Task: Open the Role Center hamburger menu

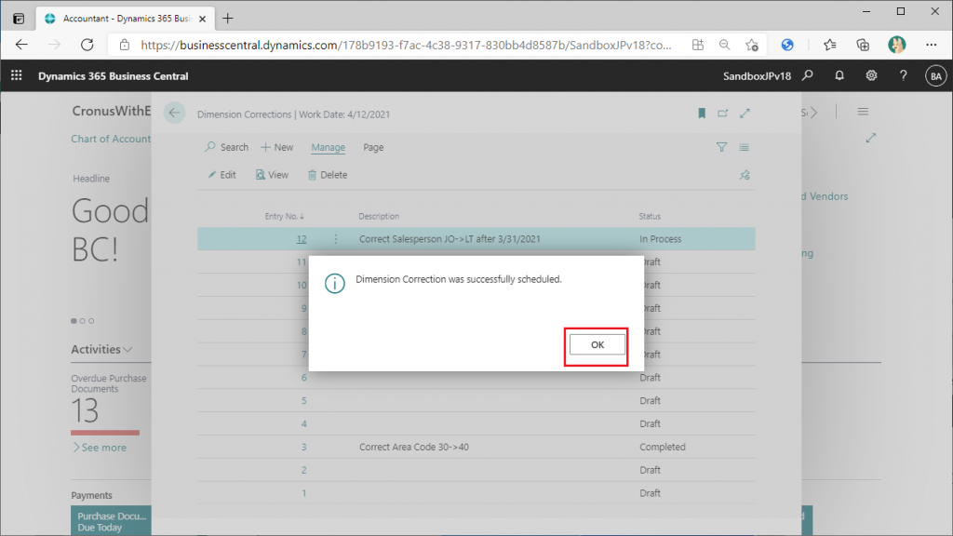Action: click(x=863, y=112)
